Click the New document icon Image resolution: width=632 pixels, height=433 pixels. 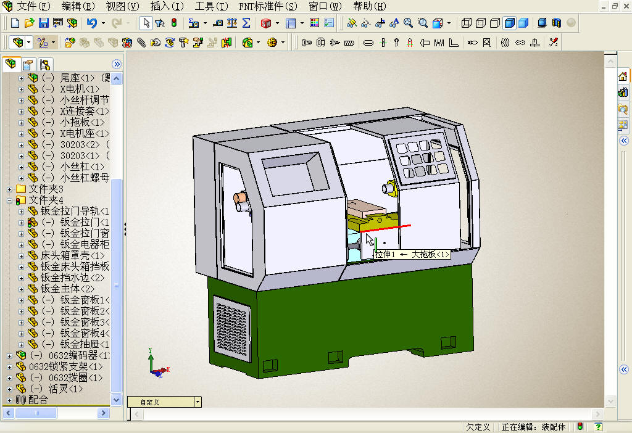pyautogui.click(x=15, y=23)
